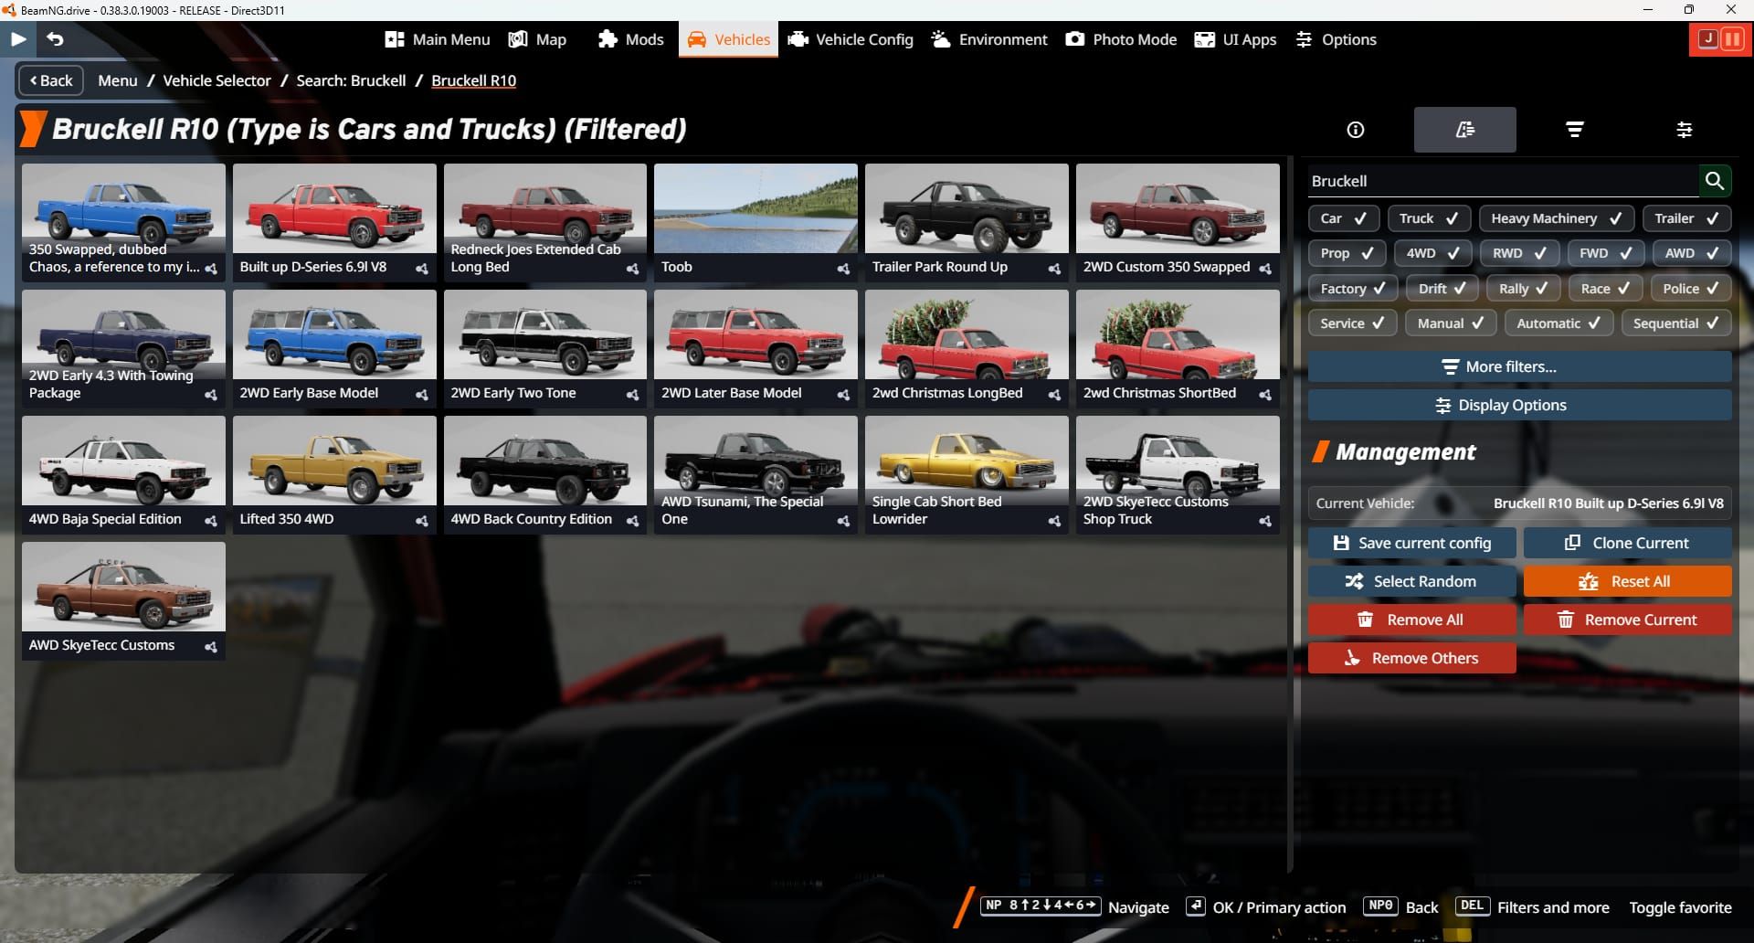Switch to the Vehicle Config tab
1754x943 pixels.
coord(850,39)
